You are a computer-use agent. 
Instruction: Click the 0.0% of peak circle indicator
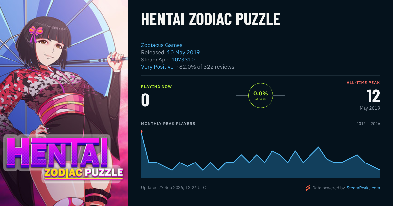(x=261, y=95)
